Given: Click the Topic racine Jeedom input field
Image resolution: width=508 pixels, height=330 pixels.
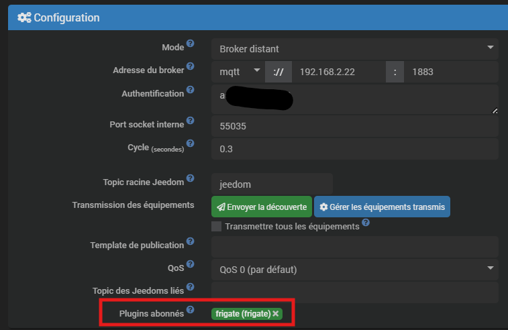Looking at the screenshot, I should (272, 184).
